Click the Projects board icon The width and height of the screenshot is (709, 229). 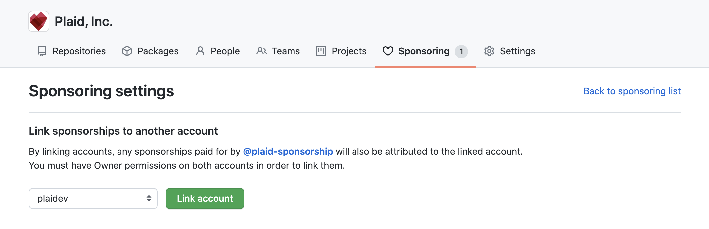(321, 51)
